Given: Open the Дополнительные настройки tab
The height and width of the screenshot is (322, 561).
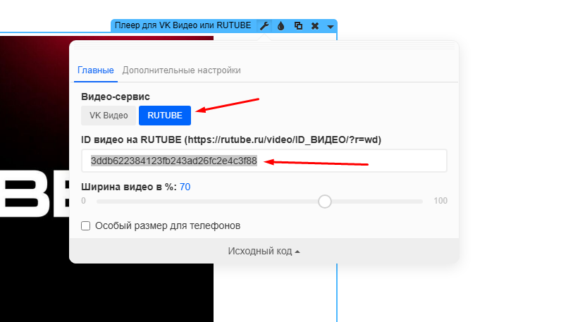Looking at the screenshot, I should (x=181, y=70).
